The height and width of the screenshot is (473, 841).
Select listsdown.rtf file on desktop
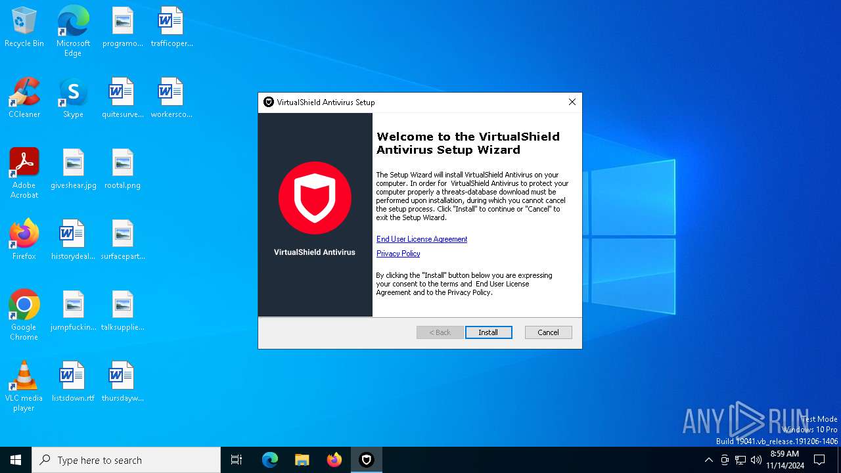coord(73,382)
